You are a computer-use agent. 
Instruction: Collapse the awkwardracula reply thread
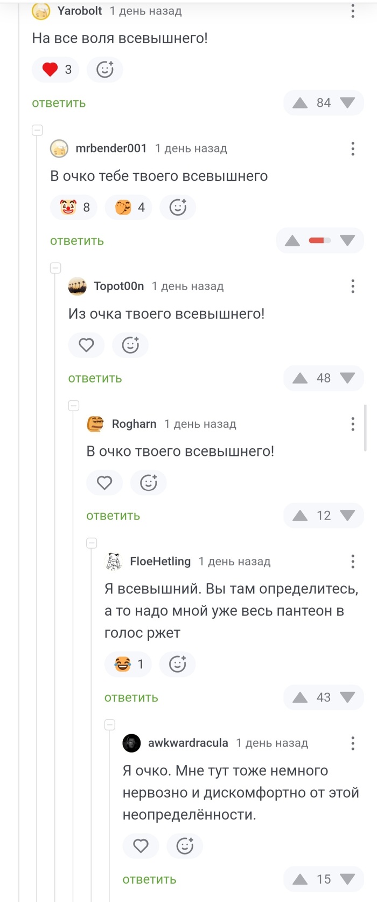110,725
